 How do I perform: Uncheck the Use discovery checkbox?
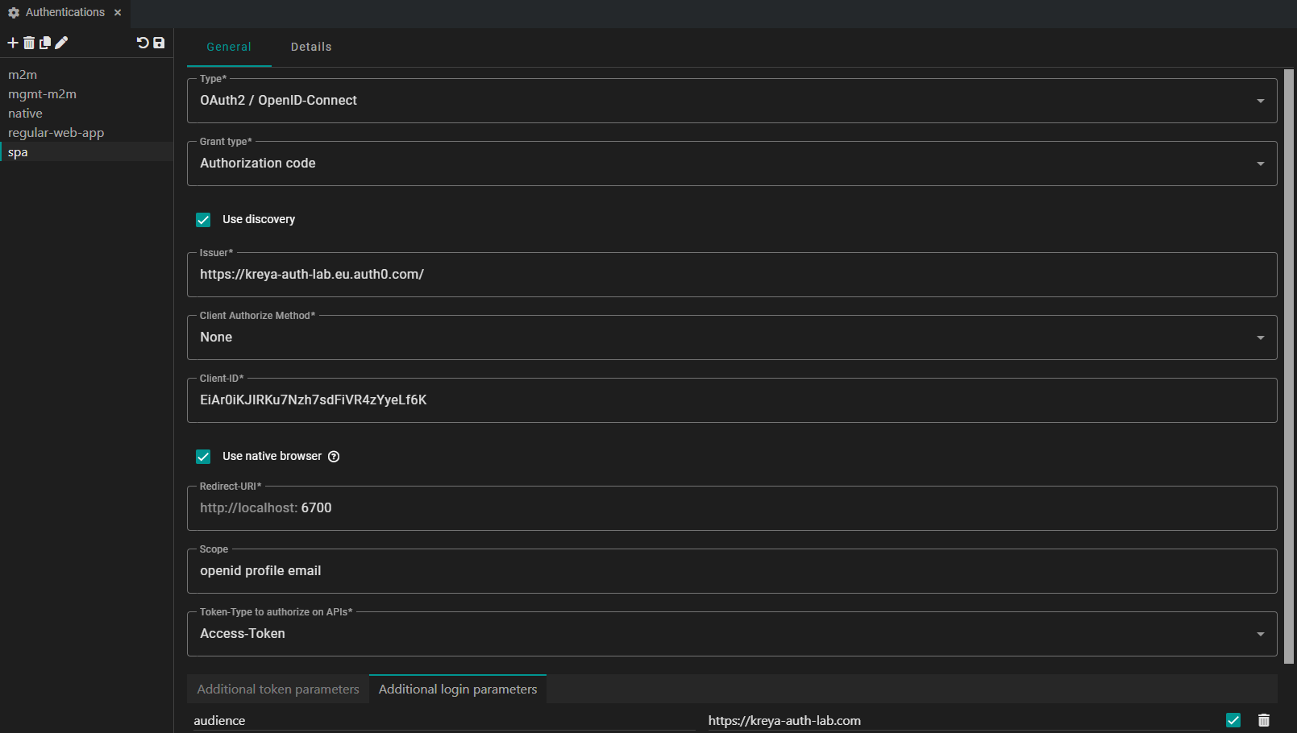[203, 220]
